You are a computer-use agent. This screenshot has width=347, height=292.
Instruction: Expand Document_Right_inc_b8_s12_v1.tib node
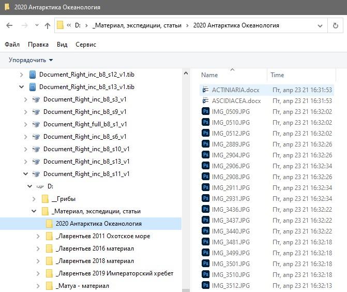tap(21, 75)
